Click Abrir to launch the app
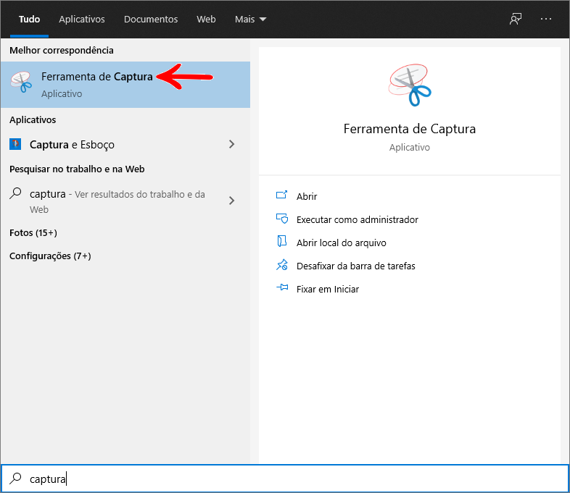Screen dimensions: 570x493 [x=307, y=196]
